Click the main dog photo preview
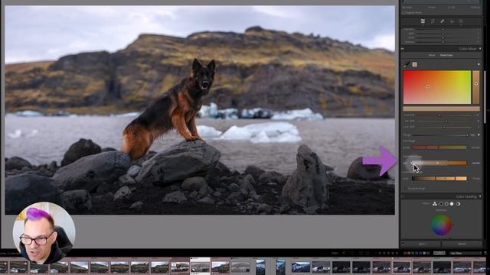 [200, 110]
